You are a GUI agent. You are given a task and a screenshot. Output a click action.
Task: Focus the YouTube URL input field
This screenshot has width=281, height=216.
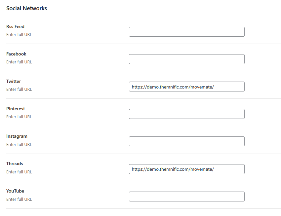pos(186,197)
